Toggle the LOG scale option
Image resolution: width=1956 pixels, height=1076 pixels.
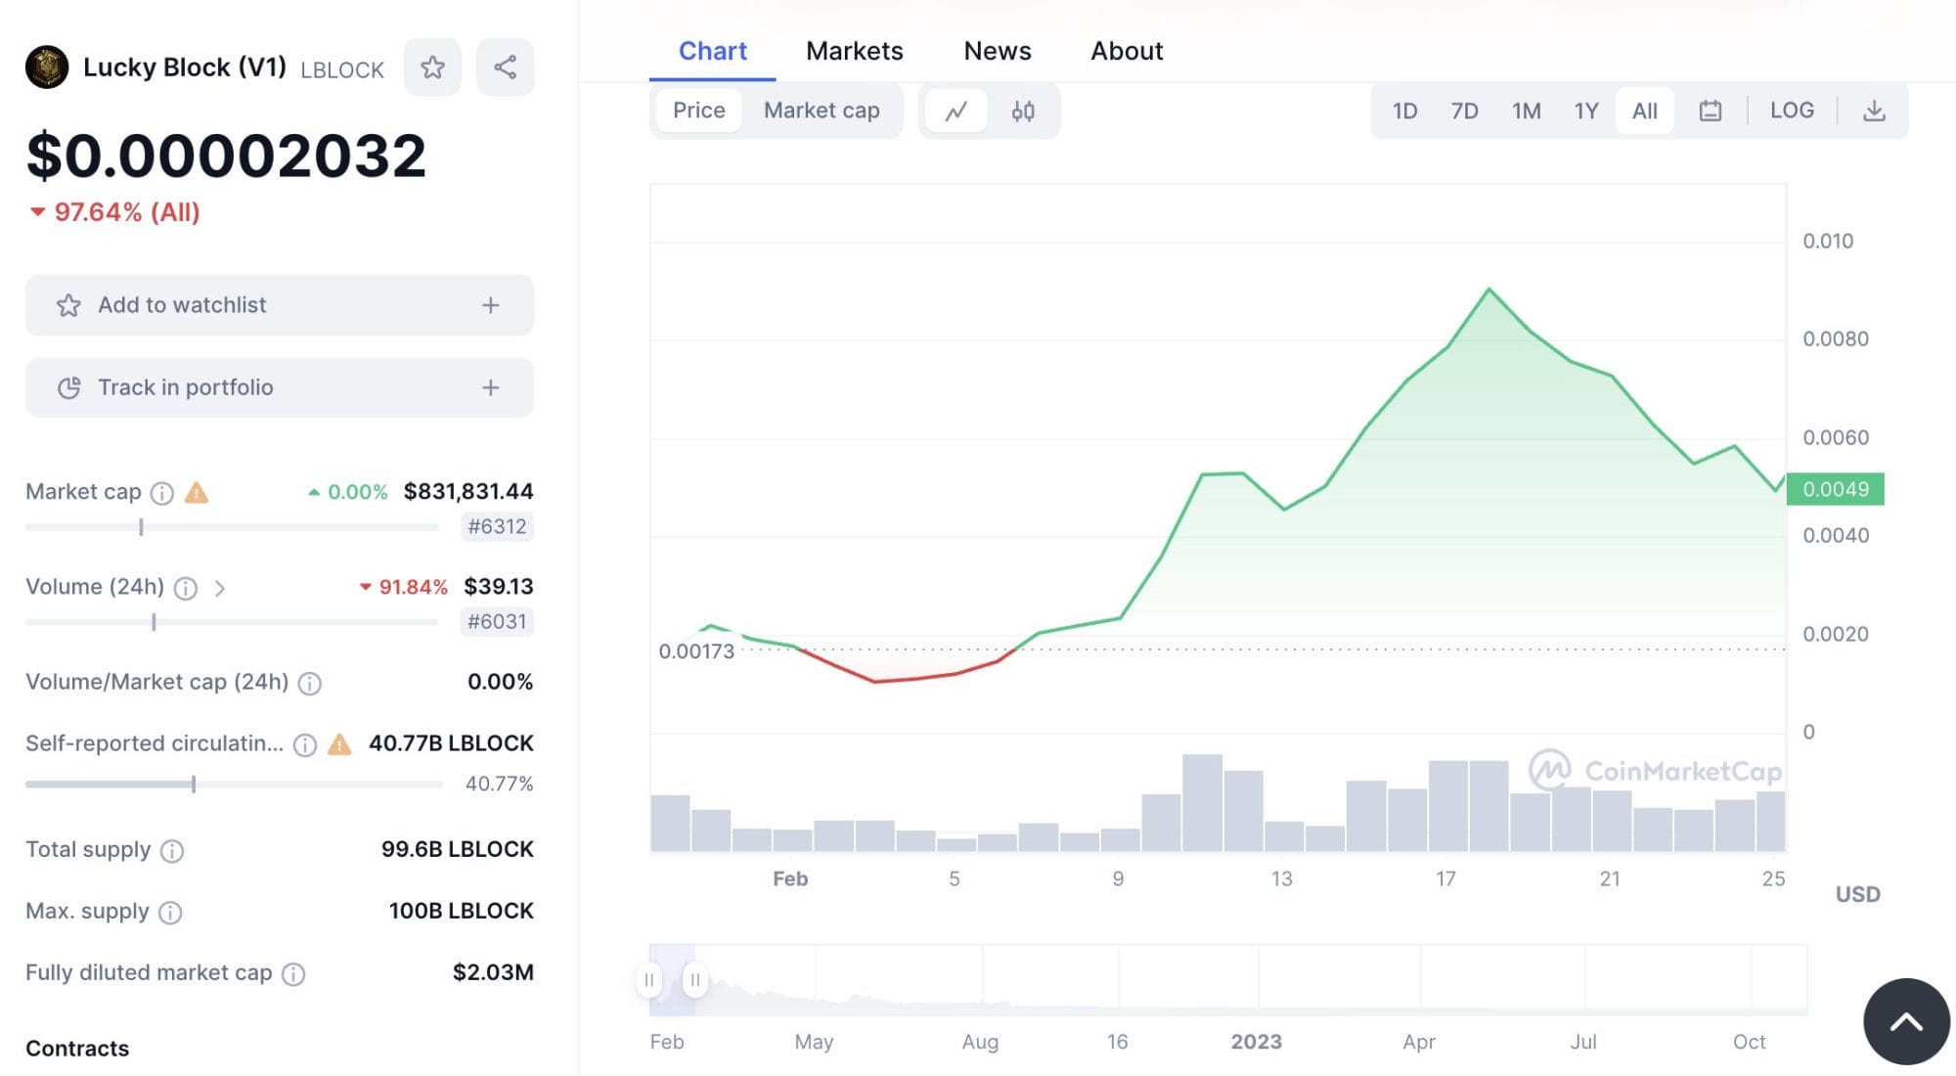[1791, 111]
